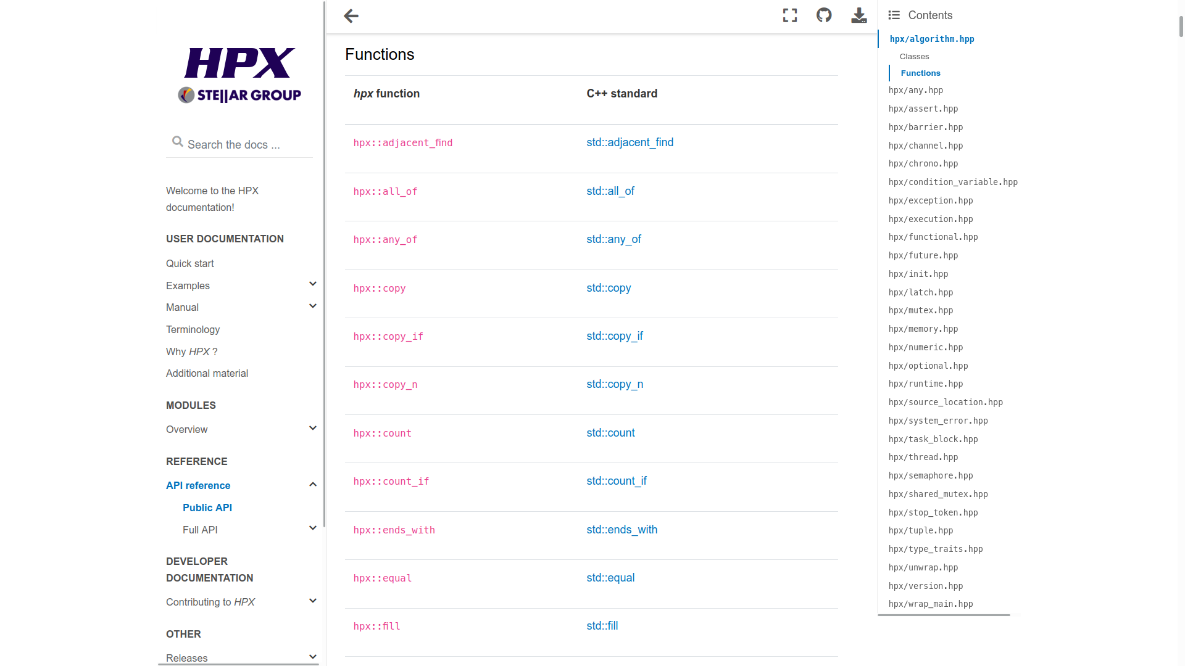The height and width of the screenshot is (666, 1185).
Task: Jump to hpx/type_traits.hpp in Contents
Action: coord(936,549)
